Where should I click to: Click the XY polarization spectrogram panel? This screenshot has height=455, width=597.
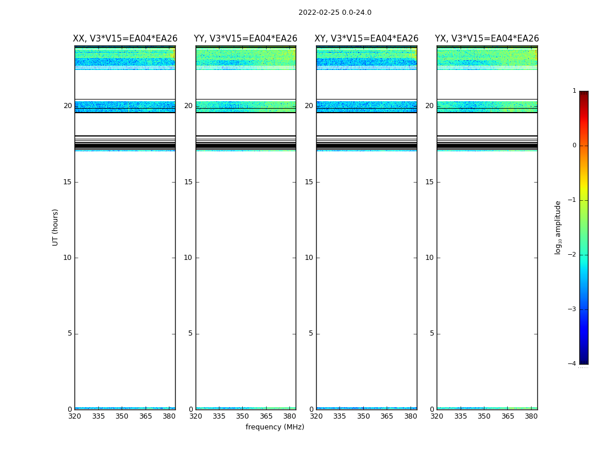[366, 227]
